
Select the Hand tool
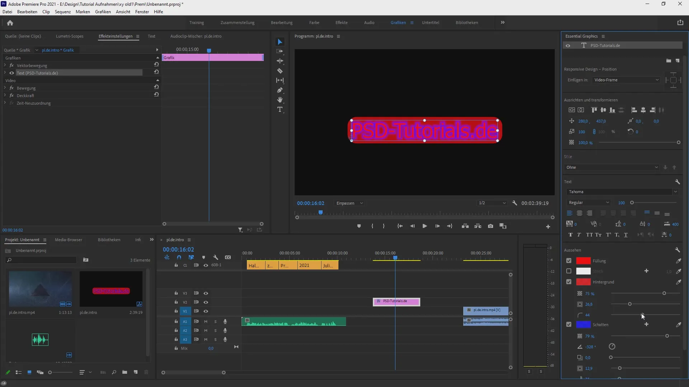(x=280, y=100)
